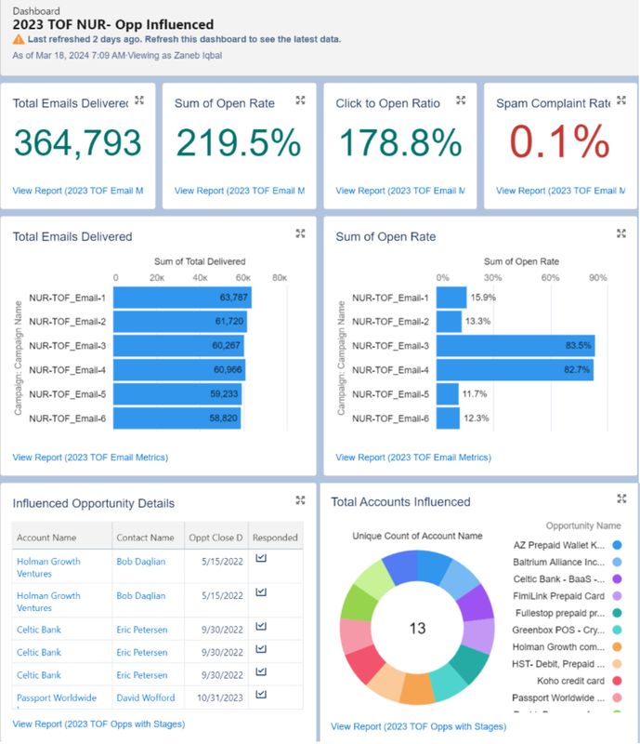Click Fullestop prepaid legend swatch
This screenshot has width=640, height=744.
[x=617, y=613]
